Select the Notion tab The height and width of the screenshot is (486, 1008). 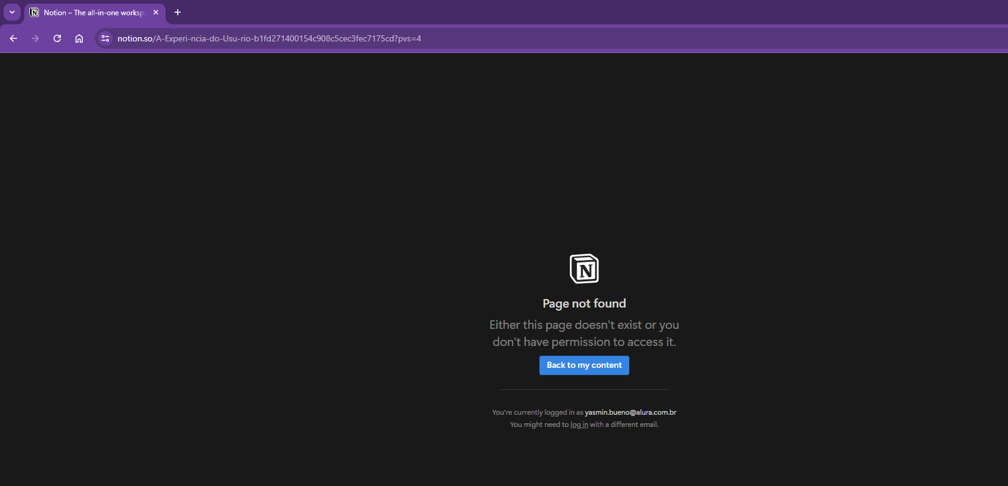[94, 12]
